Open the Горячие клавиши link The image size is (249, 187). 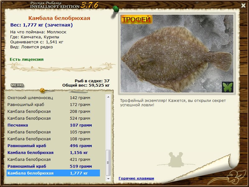click(136, 178)
